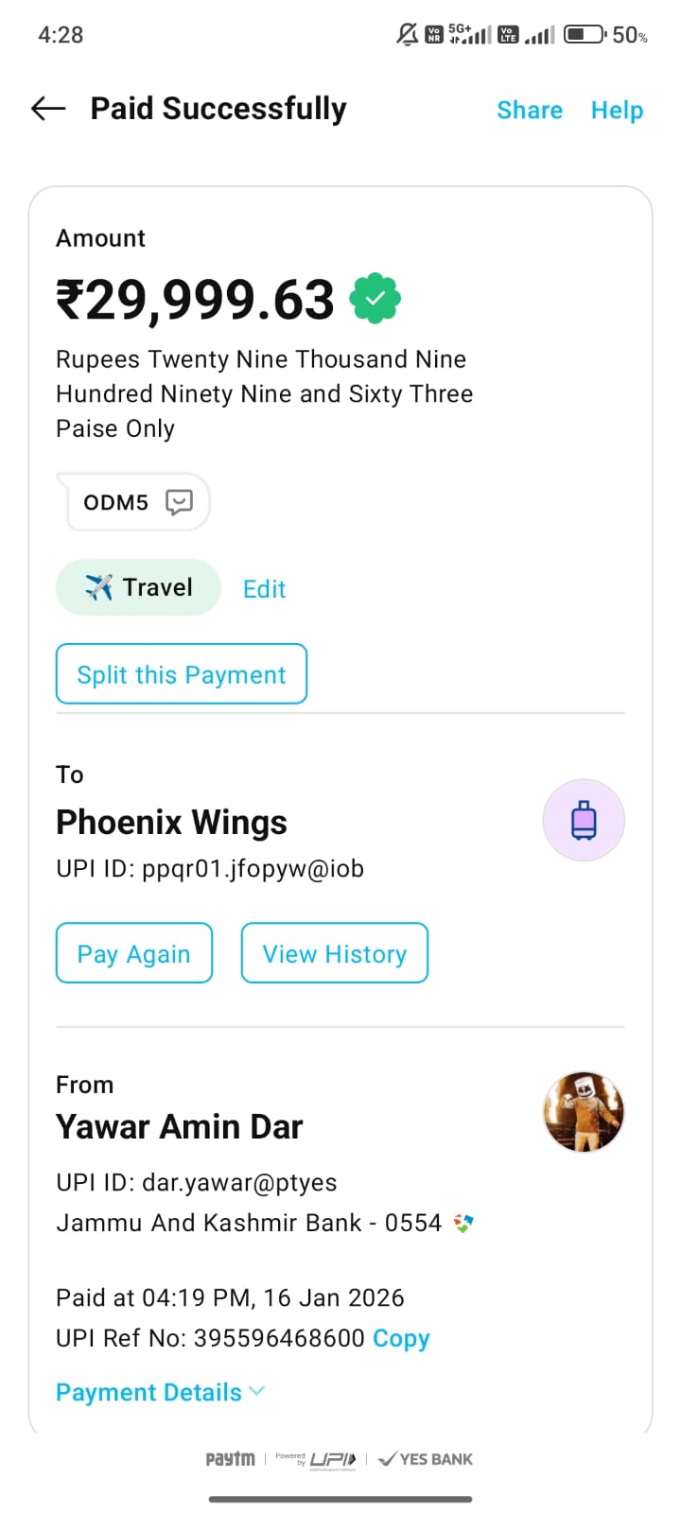Tap the back arrow icon
The image size is (681, 1513).
click(x=48, y=109)
